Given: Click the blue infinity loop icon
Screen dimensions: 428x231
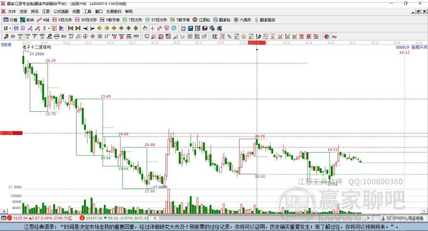Looking at the screenshot, I should coord(334,37).
